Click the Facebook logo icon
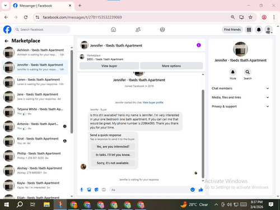 pos(7,30)
